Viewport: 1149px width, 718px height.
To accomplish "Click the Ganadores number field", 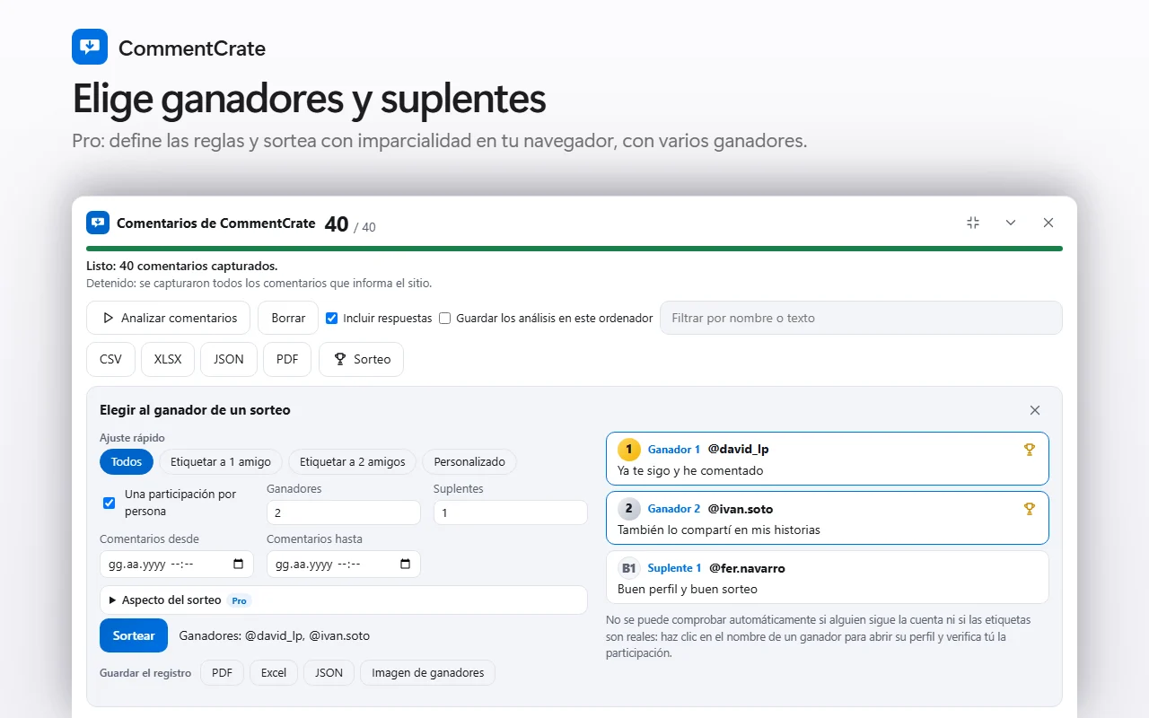I will (x=344, y=512).
